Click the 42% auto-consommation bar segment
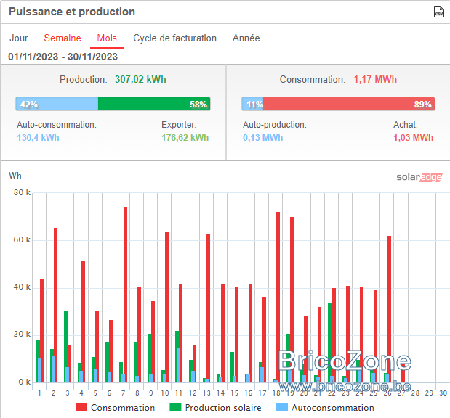450x418 pixels. (57, 104)
